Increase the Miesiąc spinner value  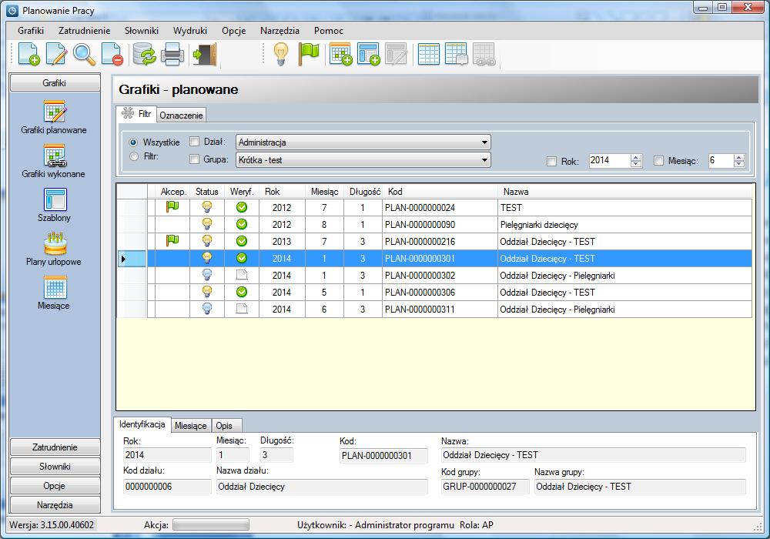739,157
